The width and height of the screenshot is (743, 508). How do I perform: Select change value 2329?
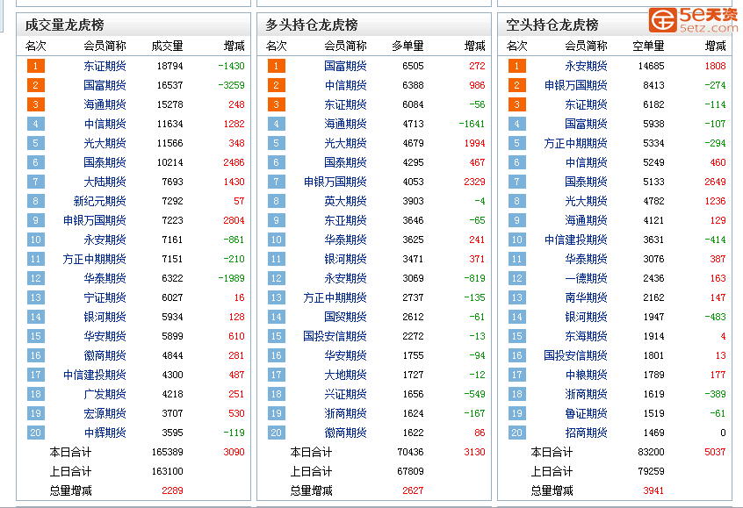point(475,182)
